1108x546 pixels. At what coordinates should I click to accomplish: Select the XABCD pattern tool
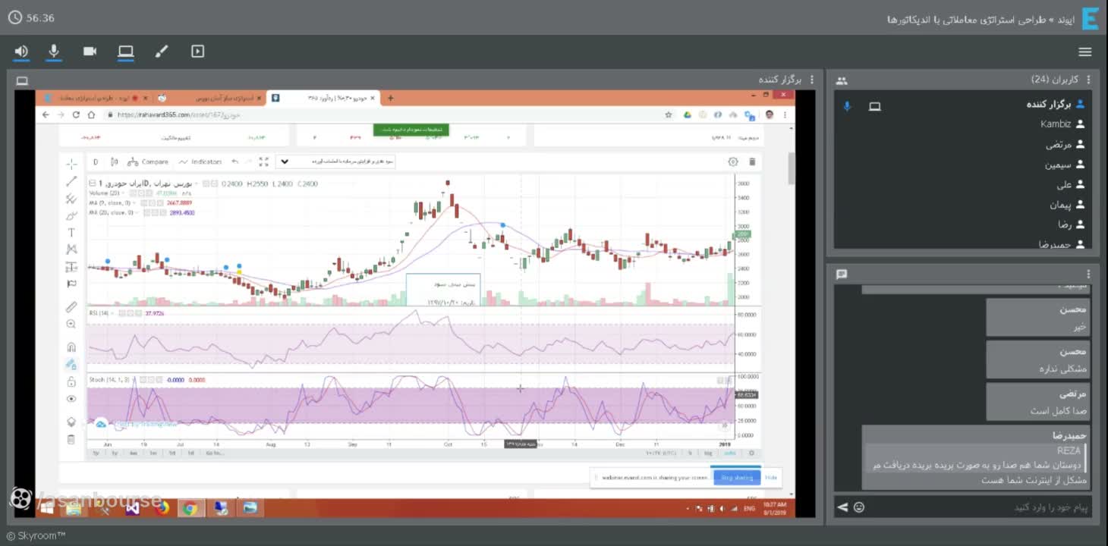pos(71,249)
